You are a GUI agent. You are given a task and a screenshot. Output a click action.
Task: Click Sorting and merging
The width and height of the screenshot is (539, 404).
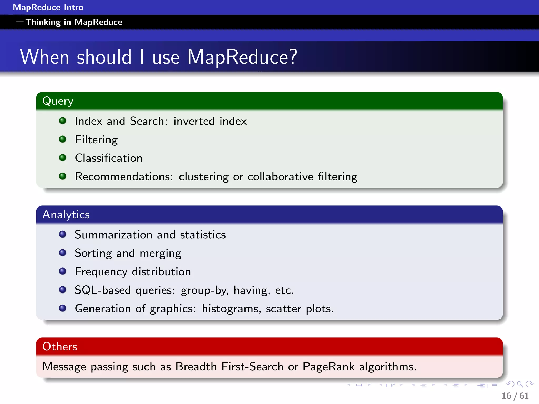pyautogui.click(x=128, y=253)
